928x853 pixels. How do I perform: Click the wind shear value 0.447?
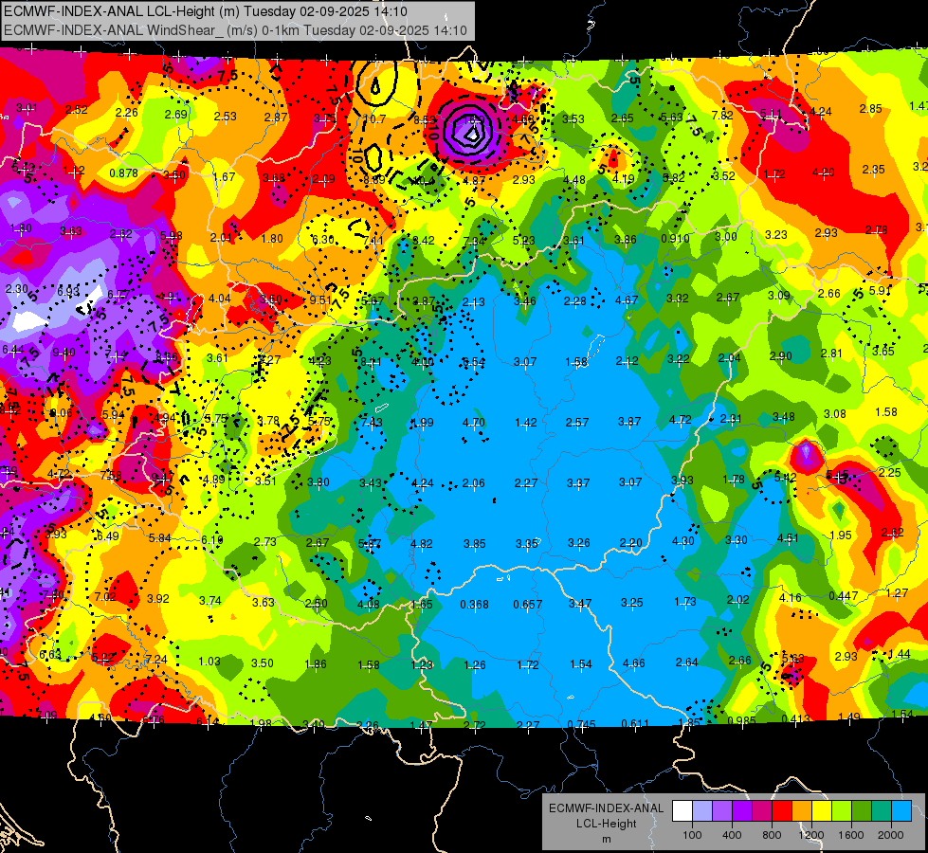[x=844, y=595]
